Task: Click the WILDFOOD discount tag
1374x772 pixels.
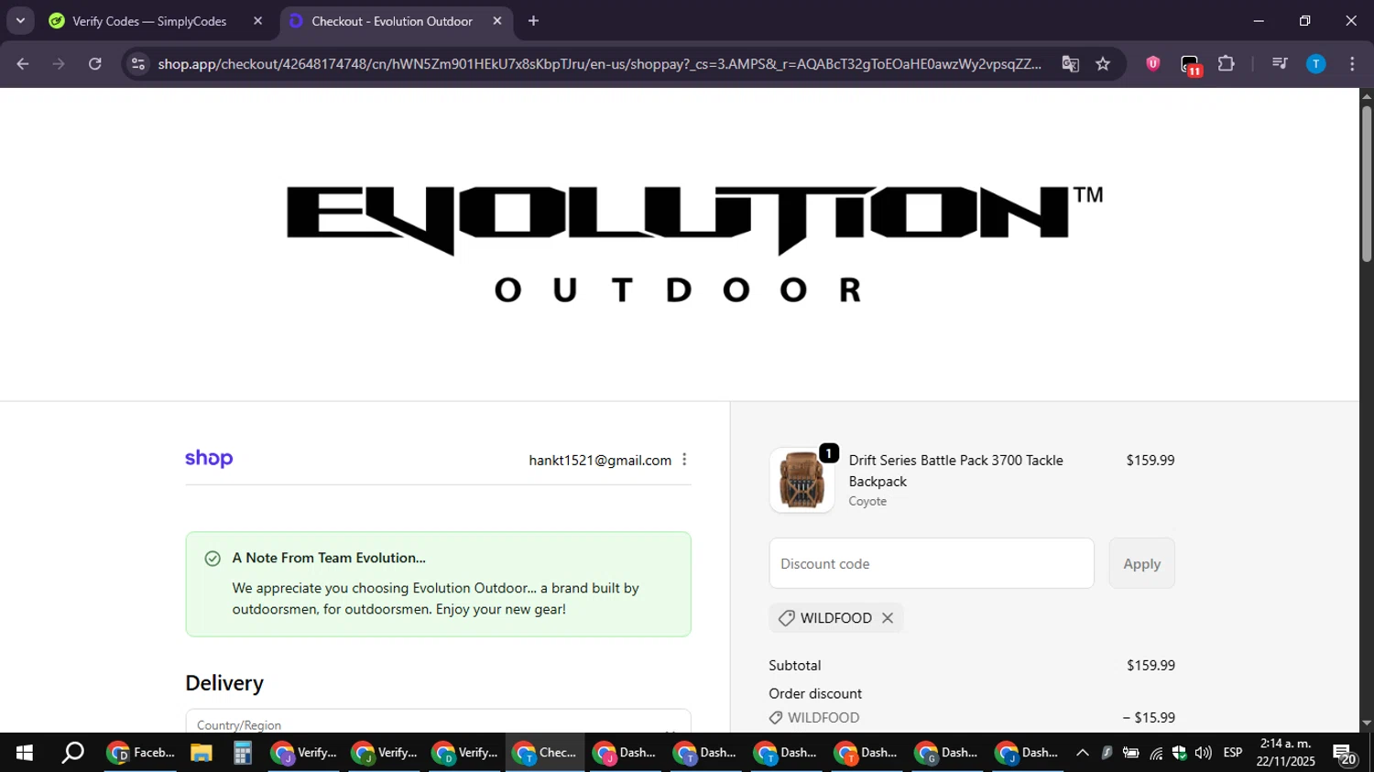Action: click(x=835, y=618)
